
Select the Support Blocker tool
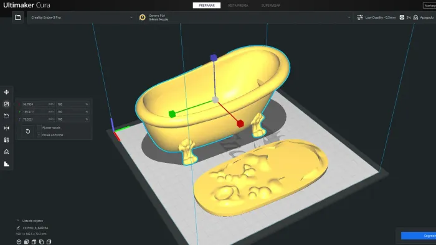6,152
